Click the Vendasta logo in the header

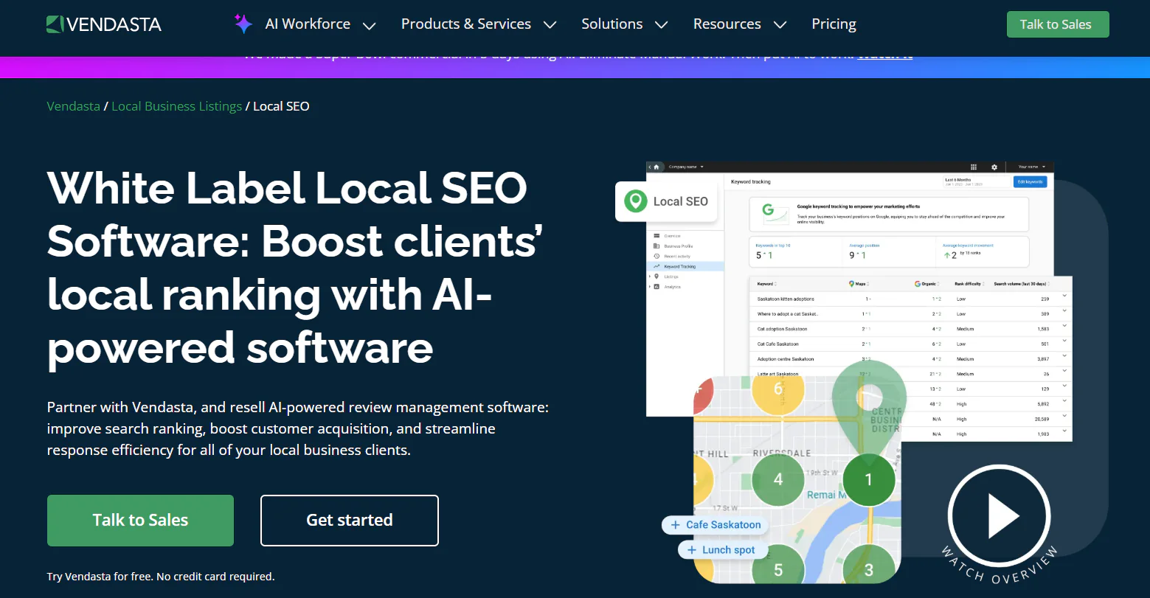click(x=103, y=24)
